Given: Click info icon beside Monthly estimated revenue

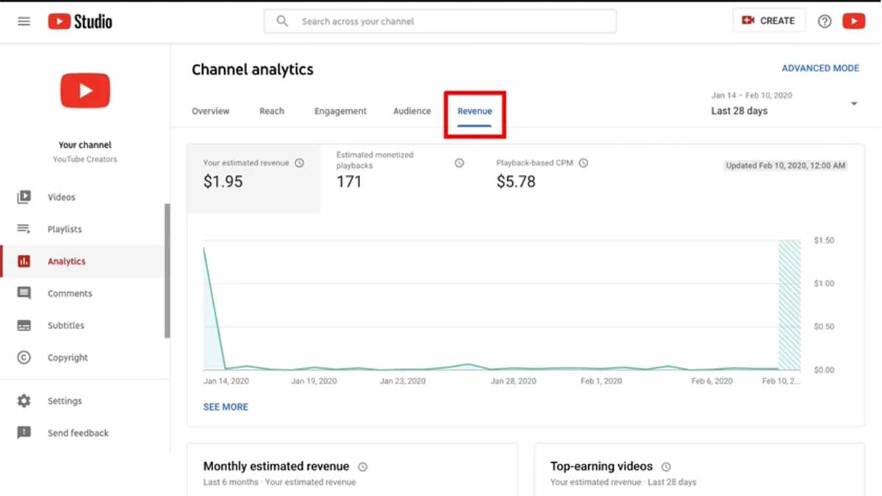Looking at the screenshot, I should (x=362, y=467).
